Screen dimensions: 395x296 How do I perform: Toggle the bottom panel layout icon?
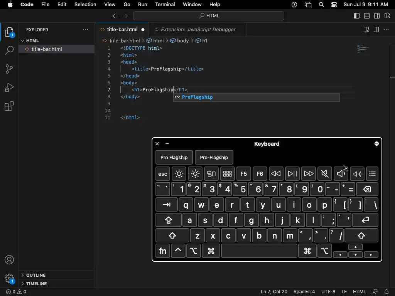point(367,16)
